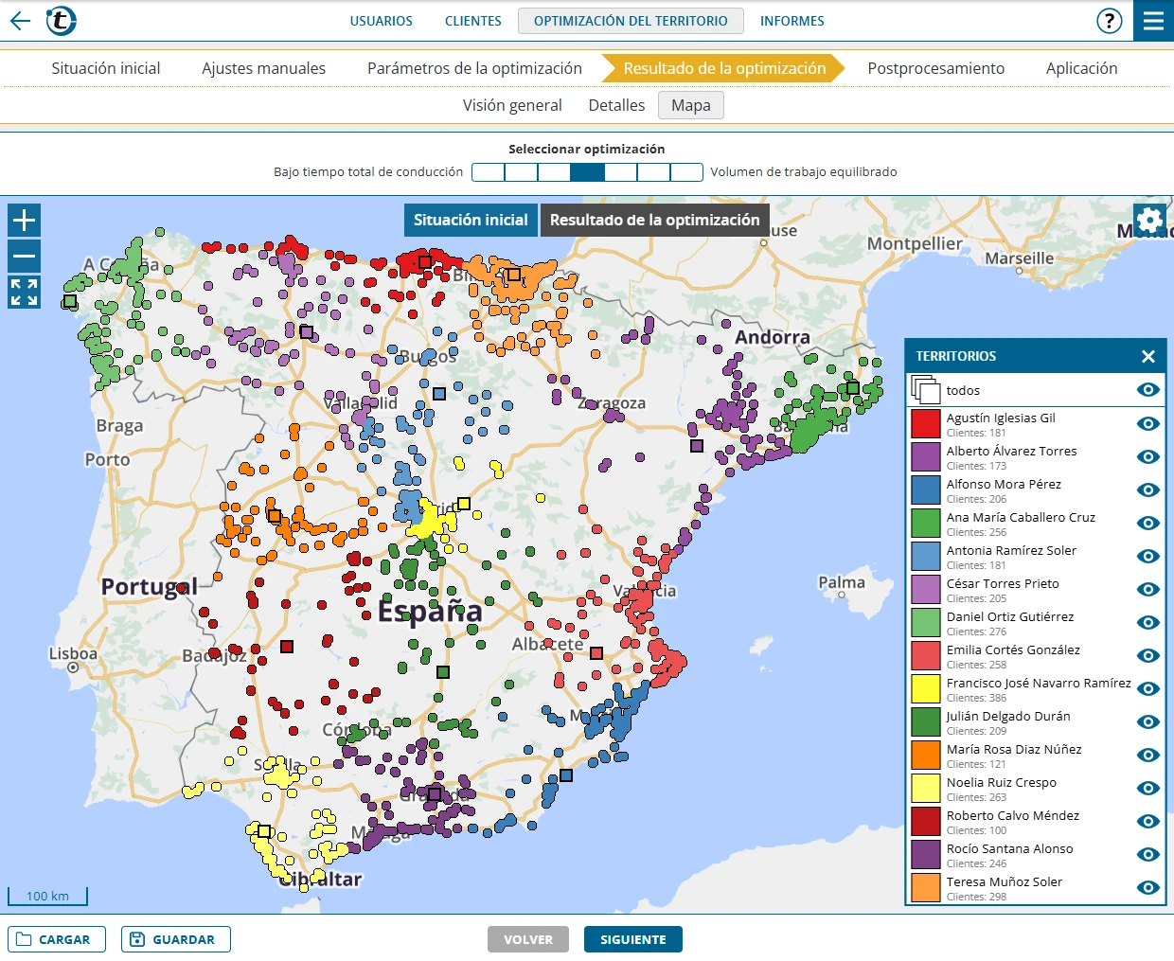
Task: Open the Informes menu
Action: pyautogui.click(x=792, y=21)
